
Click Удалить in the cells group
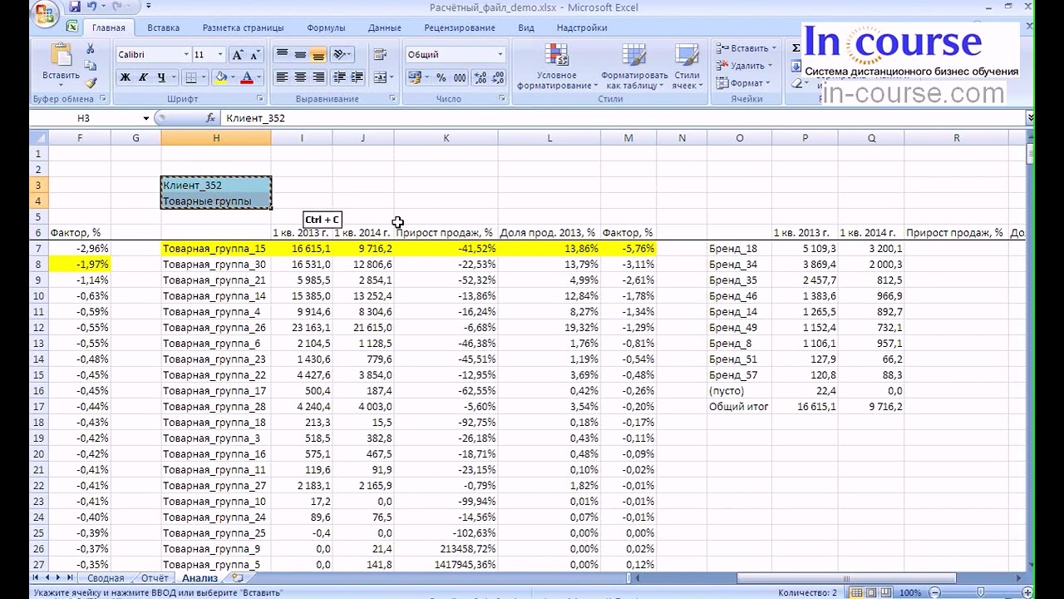coord(746,66)
